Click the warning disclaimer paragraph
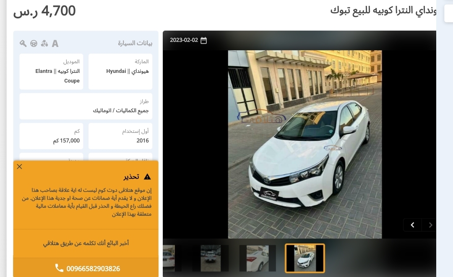 86,202
